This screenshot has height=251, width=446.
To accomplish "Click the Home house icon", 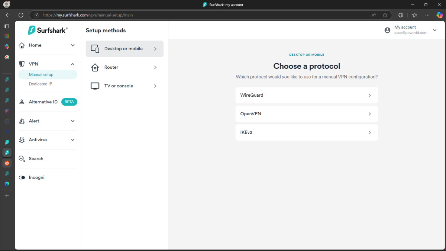I will click(x=22, y=45).
